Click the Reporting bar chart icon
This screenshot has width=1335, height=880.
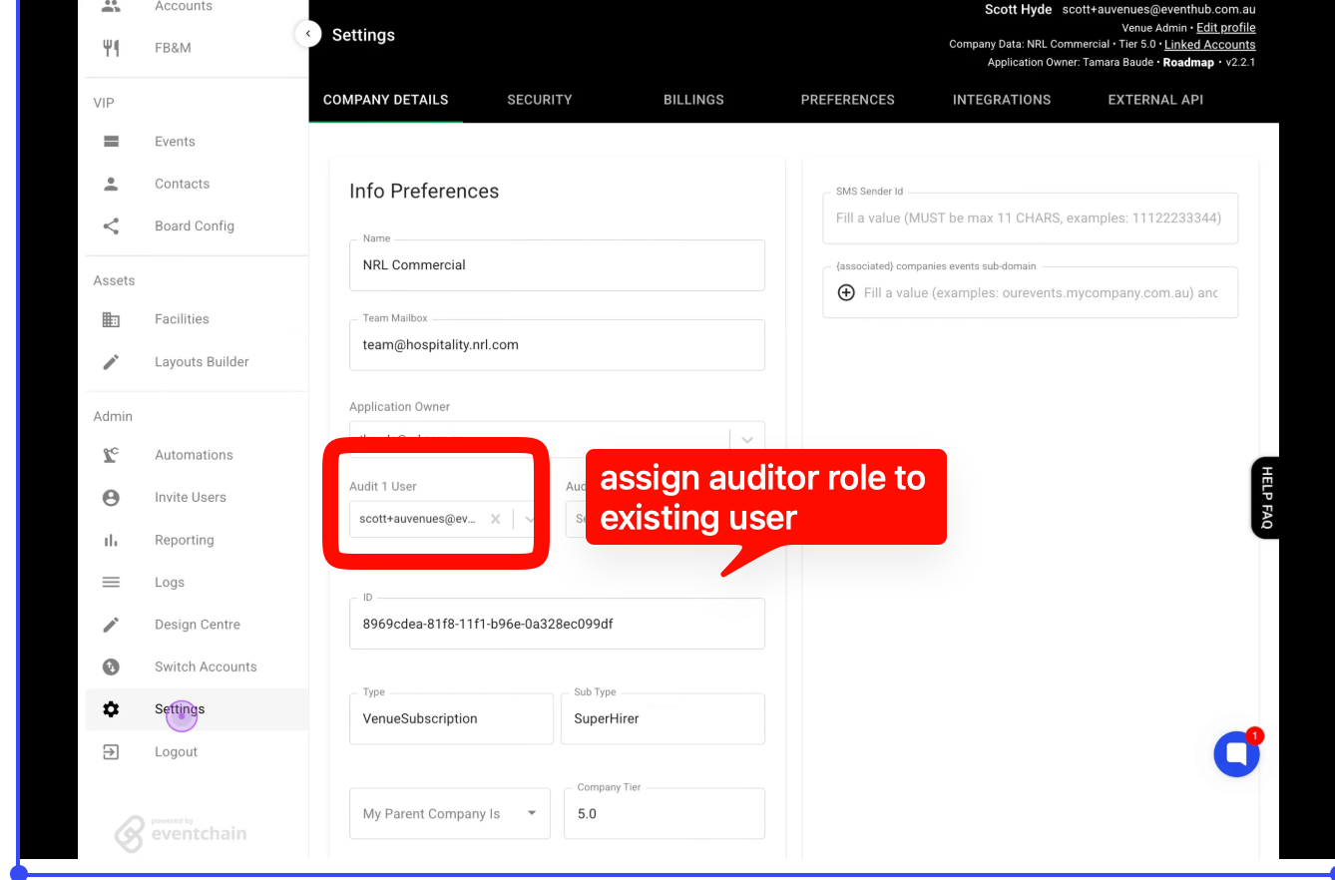pyautogui.click(x=111, y=540)
